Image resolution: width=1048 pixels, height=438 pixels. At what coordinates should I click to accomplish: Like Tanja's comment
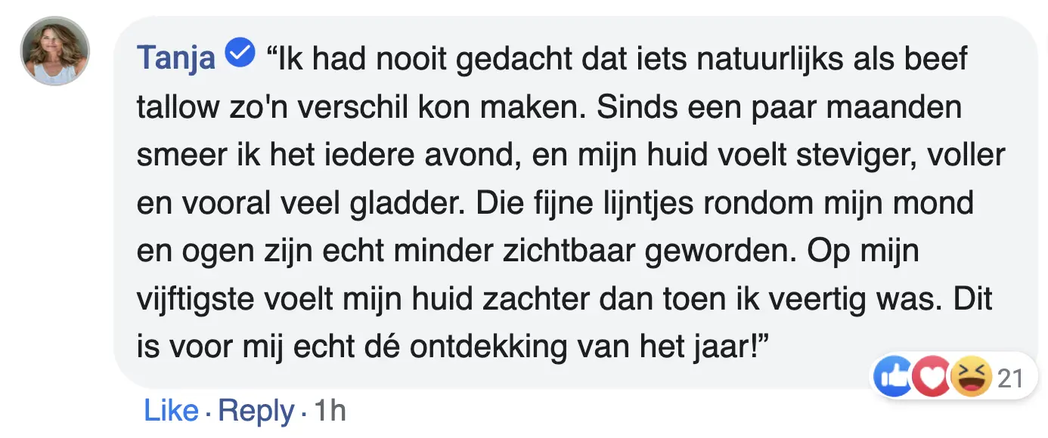pos(171,411)
